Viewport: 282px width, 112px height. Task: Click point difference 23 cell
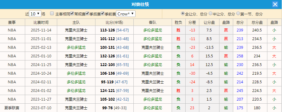click(192, 108)
